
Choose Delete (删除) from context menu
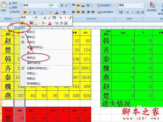point(46,58)
